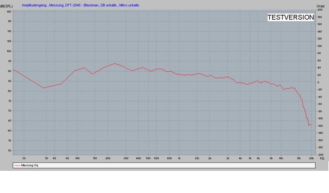Viewport: 329px width, 193px height.
Task: Click the 140 value on the Grad axis
Action: tap(320, 32)
